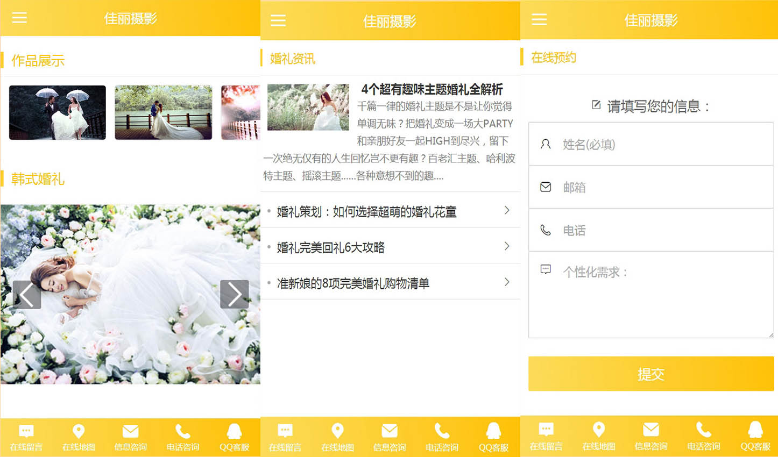
Task: Click 佳丽摄影 title on left screen
Action: click(131, 18)
